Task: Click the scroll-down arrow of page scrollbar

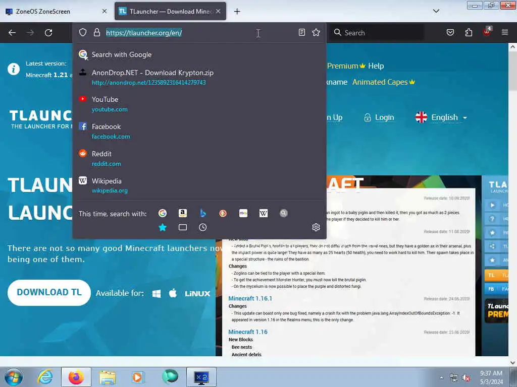Action: (x=513, y=363)
